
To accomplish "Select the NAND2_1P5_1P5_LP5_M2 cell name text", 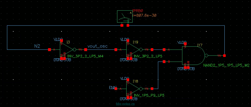I will (x=226, y=66).
